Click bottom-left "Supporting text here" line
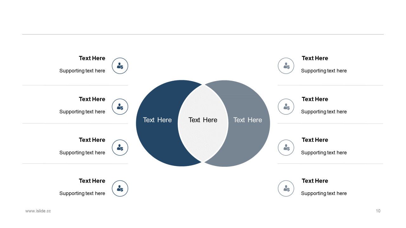Viewport: 406px width, 228px height. pyautogui.click(x=82, y=193)
